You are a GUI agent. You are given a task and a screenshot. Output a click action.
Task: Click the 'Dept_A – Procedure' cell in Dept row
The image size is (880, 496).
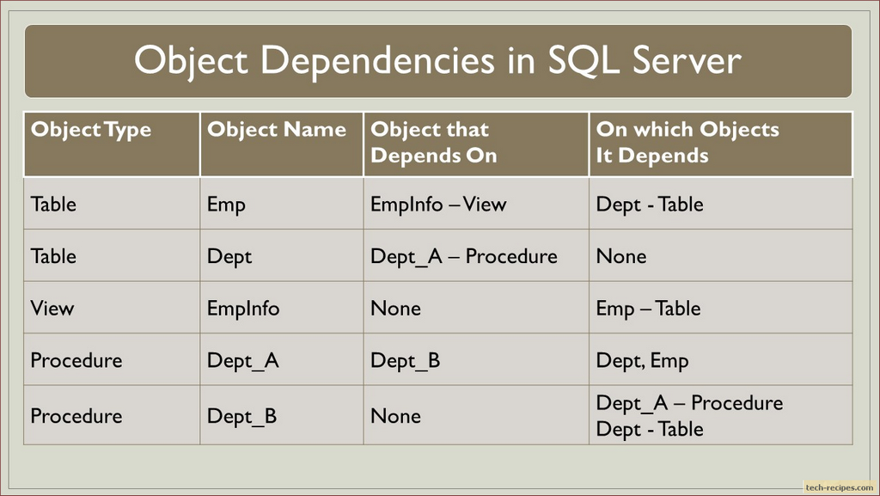463,256
